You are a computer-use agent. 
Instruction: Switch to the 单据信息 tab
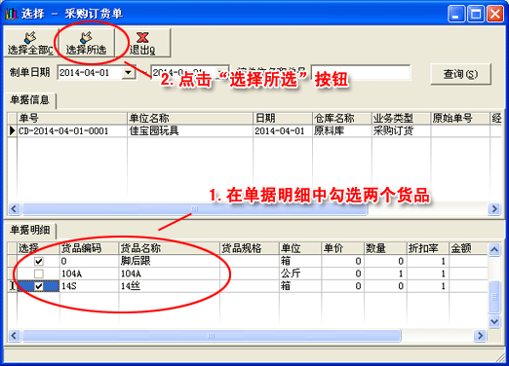pos(30,100)
